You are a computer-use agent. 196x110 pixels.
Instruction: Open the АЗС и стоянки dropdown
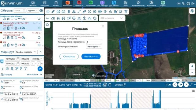(112, 18)
